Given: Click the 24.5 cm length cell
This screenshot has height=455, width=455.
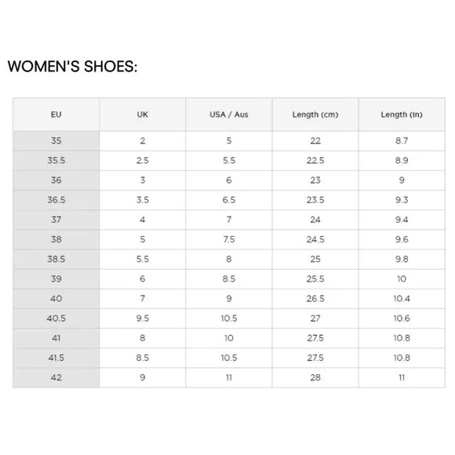Looking at the screenshot, I should coord(315,239).
